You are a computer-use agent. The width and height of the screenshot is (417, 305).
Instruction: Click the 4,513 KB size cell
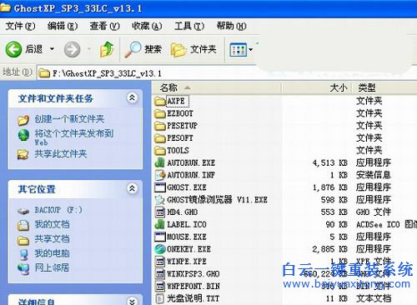[330, 162]
